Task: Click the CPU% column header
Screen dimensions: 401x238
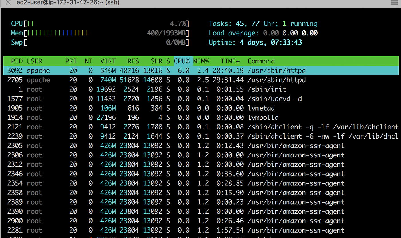Action: tap(182, 61)
